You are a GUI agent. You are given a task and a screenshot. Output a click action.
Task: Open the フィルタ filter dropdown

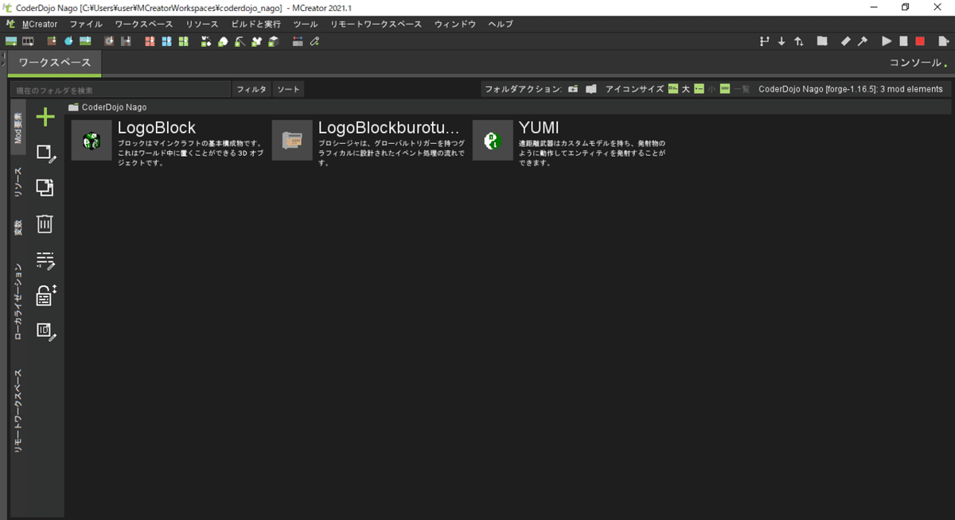251,89
